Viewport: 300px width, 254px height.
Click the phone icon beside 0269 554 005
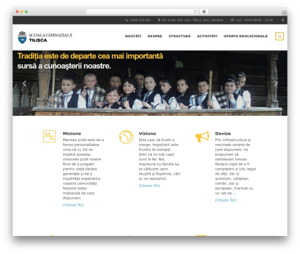(127, 20)
